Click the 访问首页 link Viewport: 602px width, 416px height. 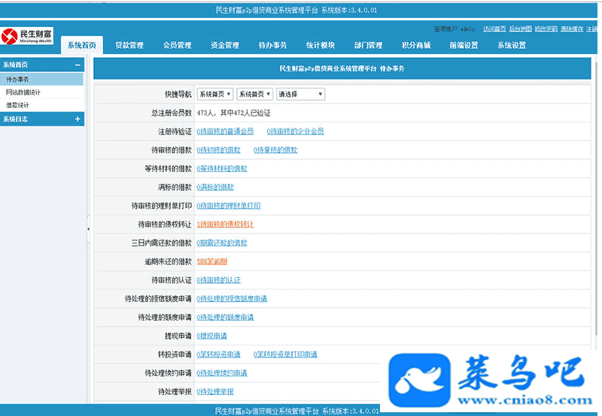[x=493, y=29]
